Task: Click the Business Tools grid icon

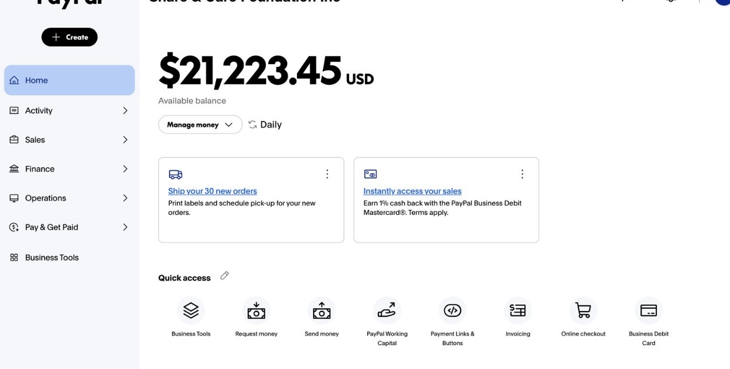Action: pyautogui.click(x=14, y=257)
